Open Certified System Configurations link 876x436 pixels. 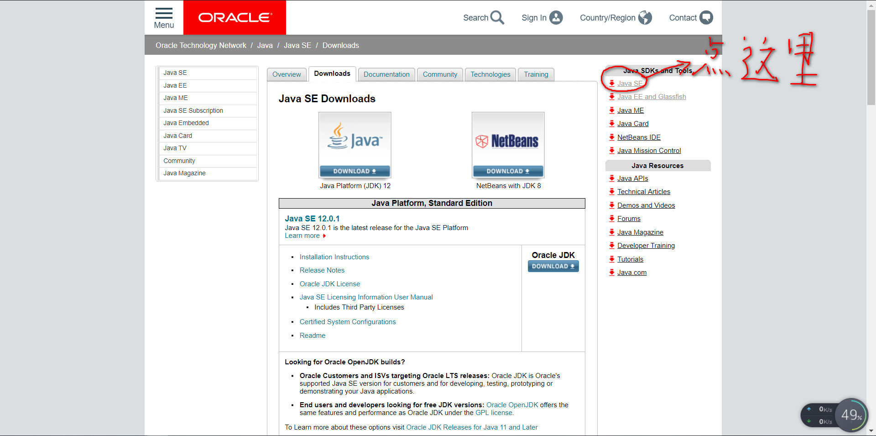(x=348, y=322)
